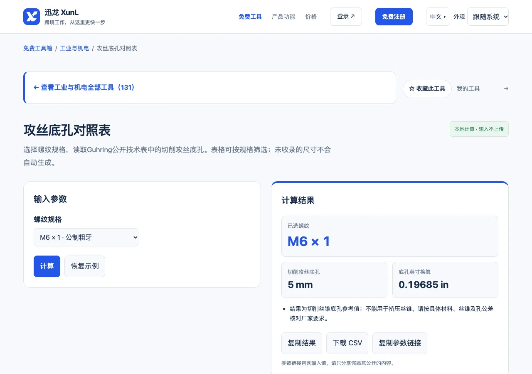532x374 pixels.
Task: Click the 复制参数链接 button
Action: [400, 343]
